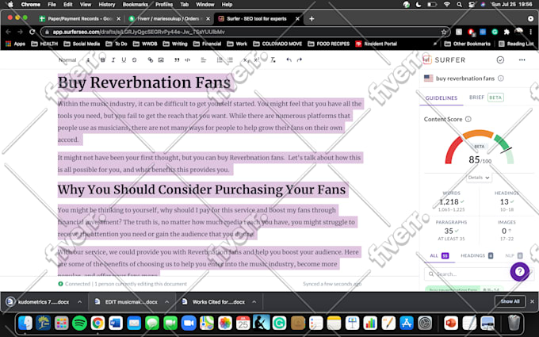The height and width of the screenshot is (337, 539).
Task: Open the text alignment options
Action: pyautogui.click(x=204, y=59)
